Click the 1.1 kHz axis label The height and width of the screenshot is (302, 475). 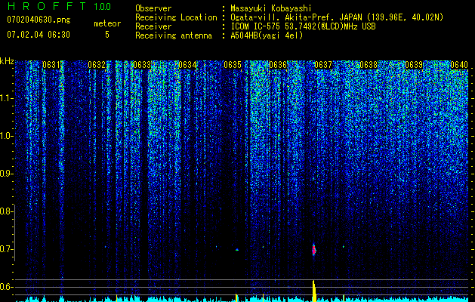coord(6,98)
